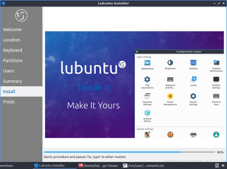Screen dimensions: 227x169
Task: Select the Users step
Action: (9, 71)
